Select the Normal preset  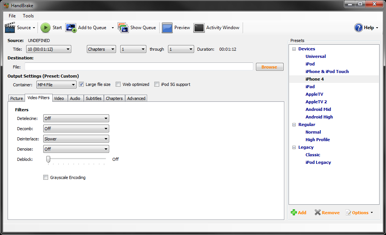pyautogui.click(x=313, y=132)
